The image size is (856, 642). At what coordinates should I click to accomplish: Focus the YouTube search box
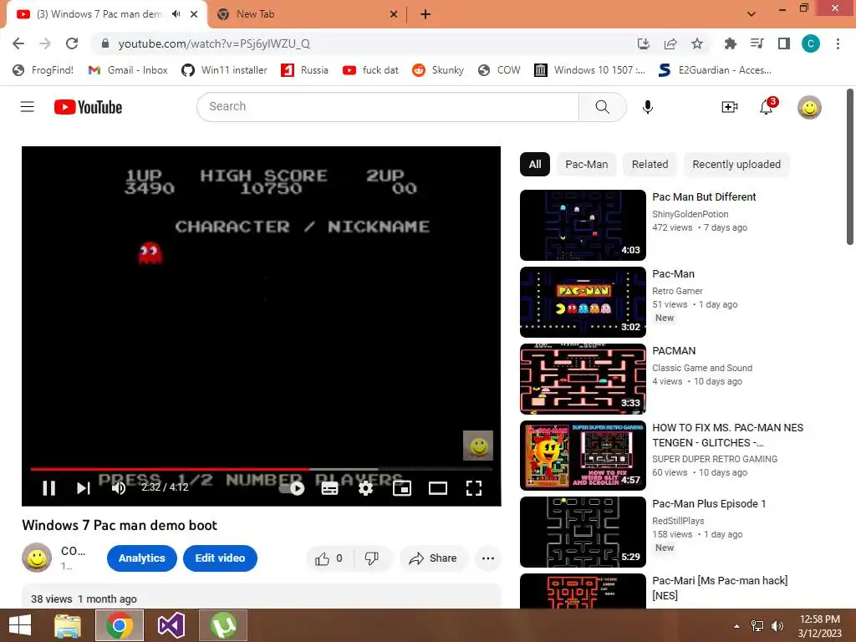click(388, 106)
